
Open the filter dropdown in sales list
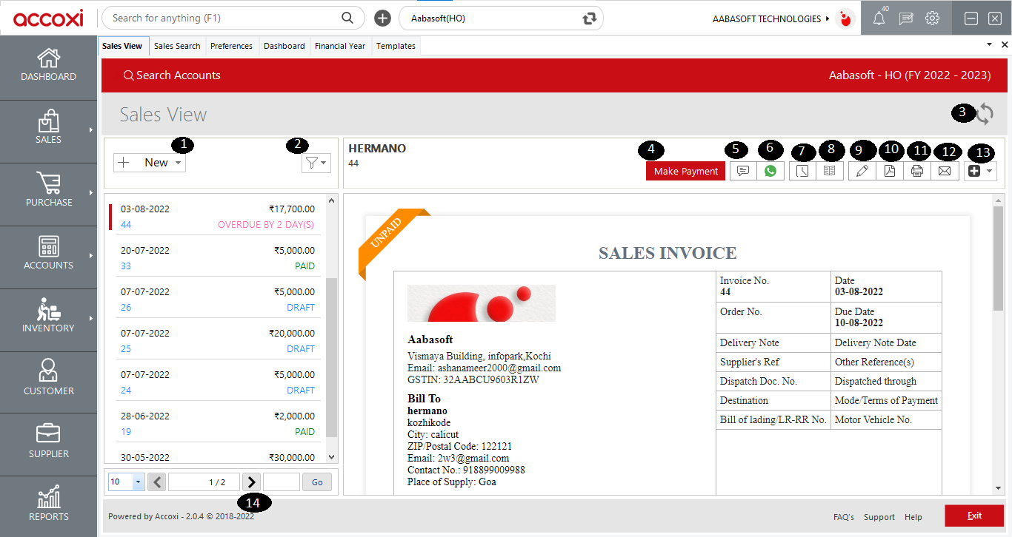(x=316, y=163)
